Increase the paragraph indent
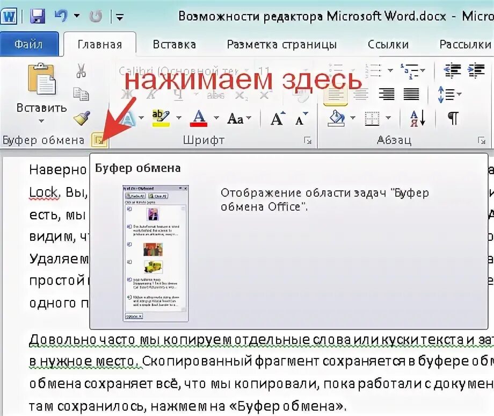This screenshot has width=494, height=416. tap(476, 70)
